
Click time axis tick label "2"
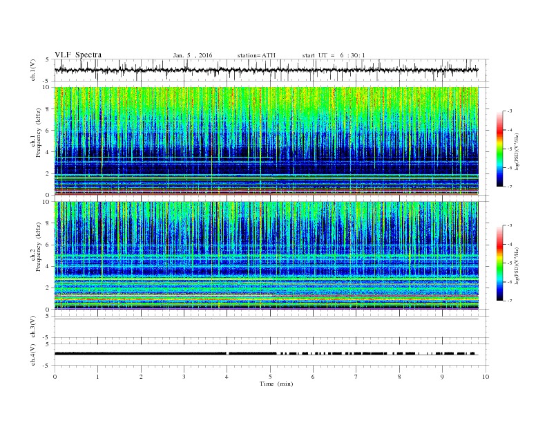pos(141,377)
